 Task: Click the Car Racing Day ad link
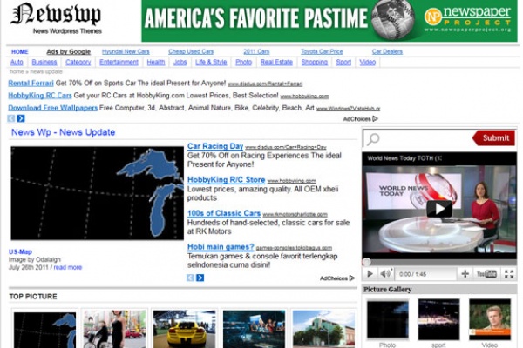tap(214, 146)
